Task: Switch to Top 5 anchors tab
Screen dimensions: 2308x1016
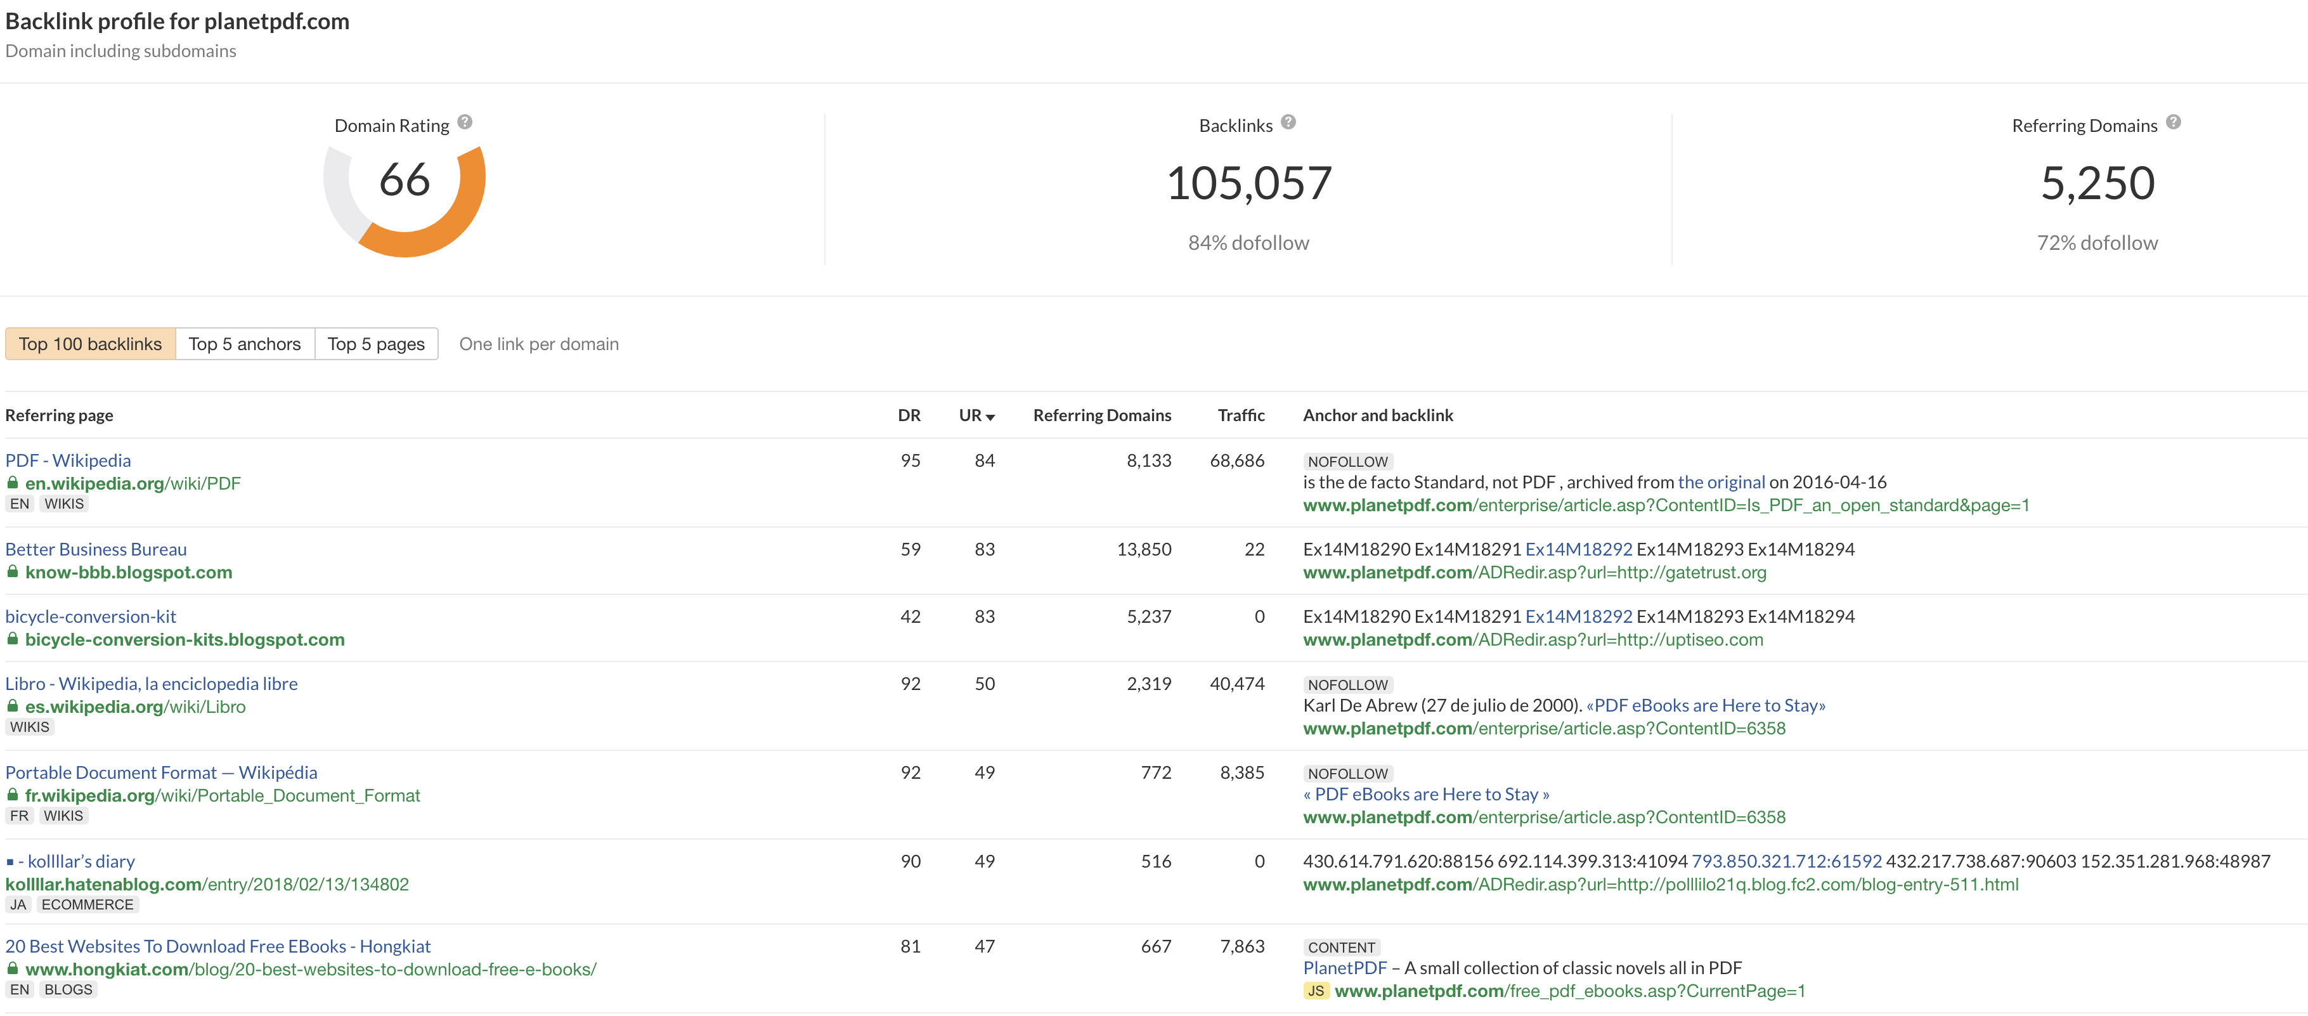Action: (245, 344)
